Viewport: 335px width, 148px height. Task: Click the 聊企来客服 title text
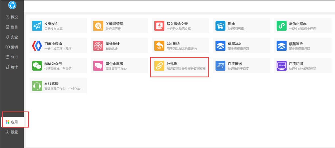tap(114, 64)
